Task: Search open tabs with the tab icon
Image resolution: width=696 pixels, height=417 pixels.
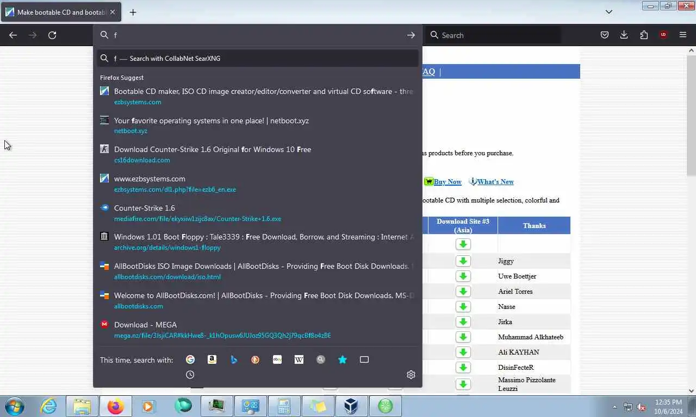Action: click(x=364, y=359)
